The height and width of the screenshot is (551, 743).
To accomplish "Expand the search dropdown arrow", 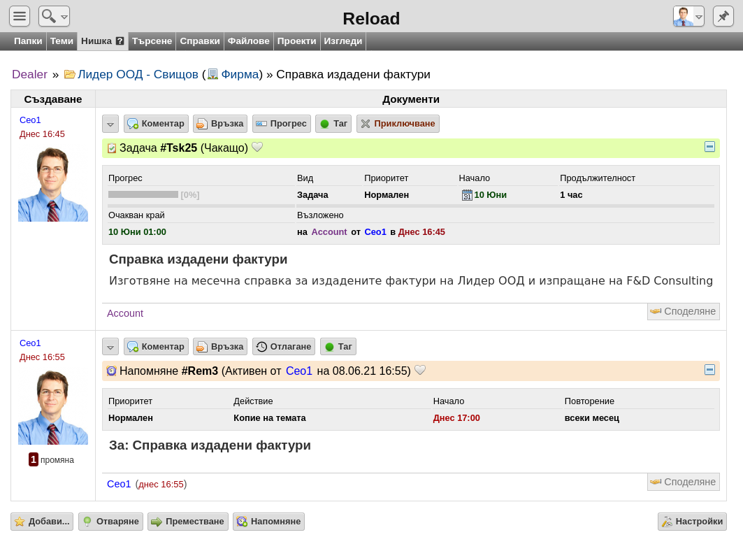I will click(x=64, y=17).
